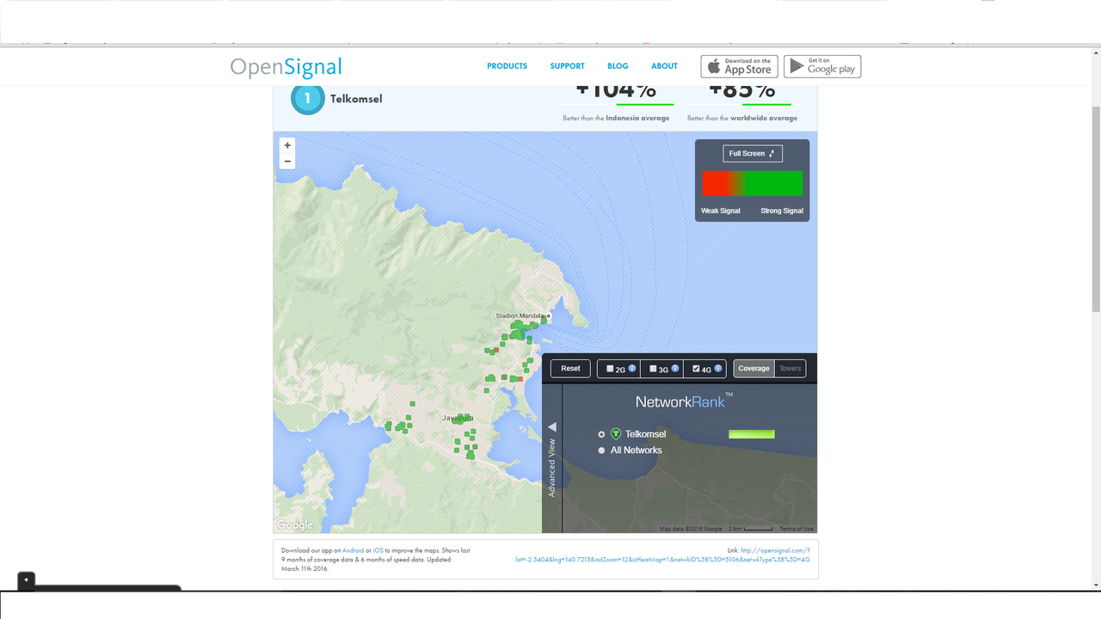The image size is (1101, 619).
Task: Click the iOS app link
Action: (x=378, y=550)
